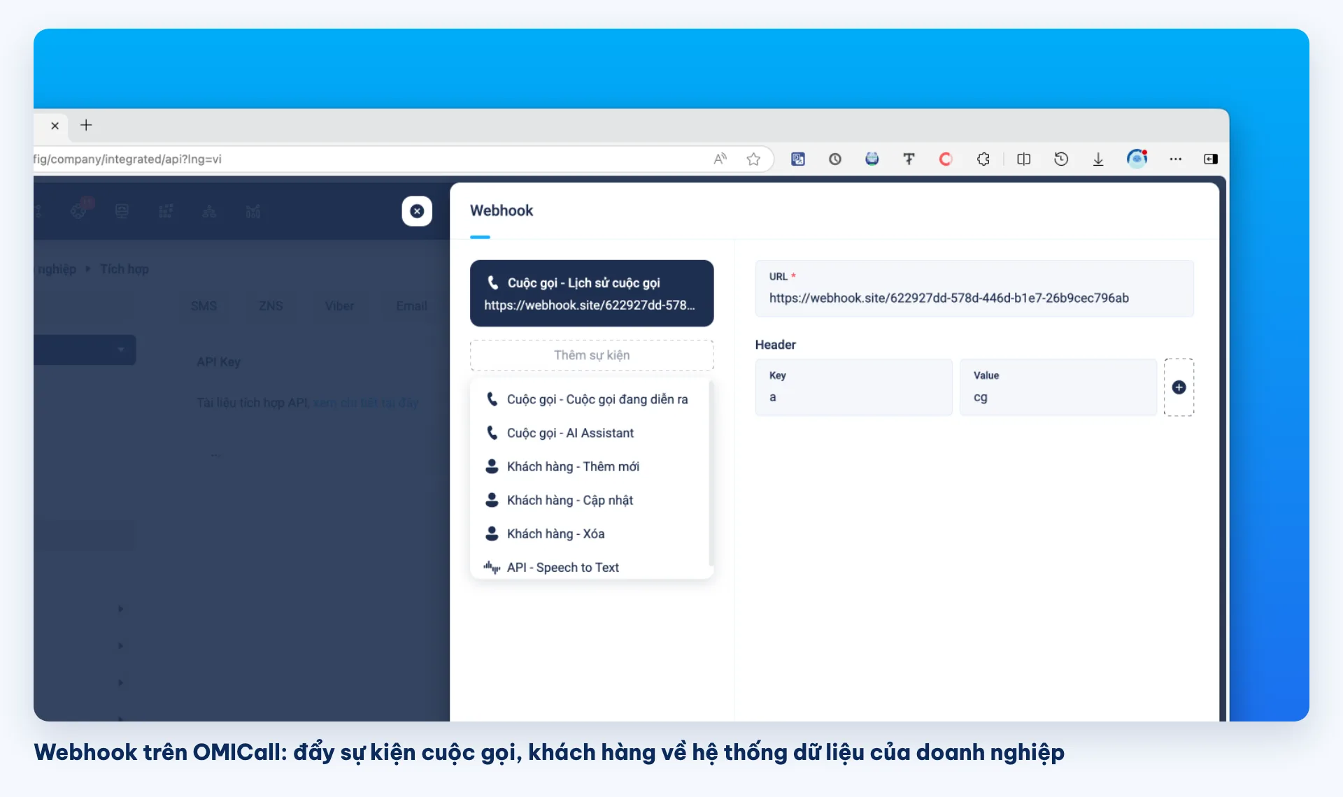Click the blue round face extension icon
This screenshot has width=1343, height=797.
point(872,159)
